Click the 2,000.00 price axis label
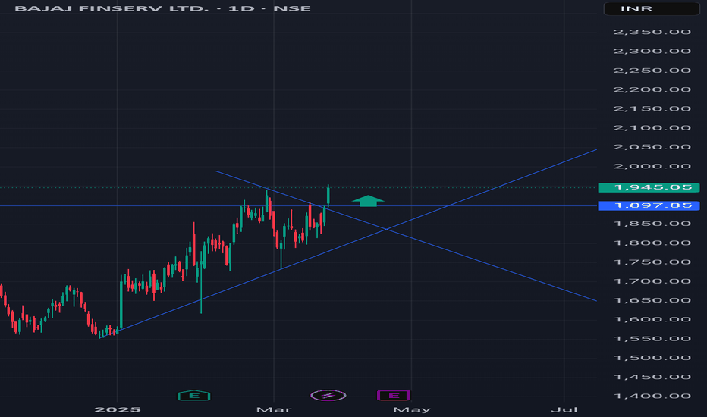The height and width of the screenshot is (417, 707). click(x=652, y=166)
